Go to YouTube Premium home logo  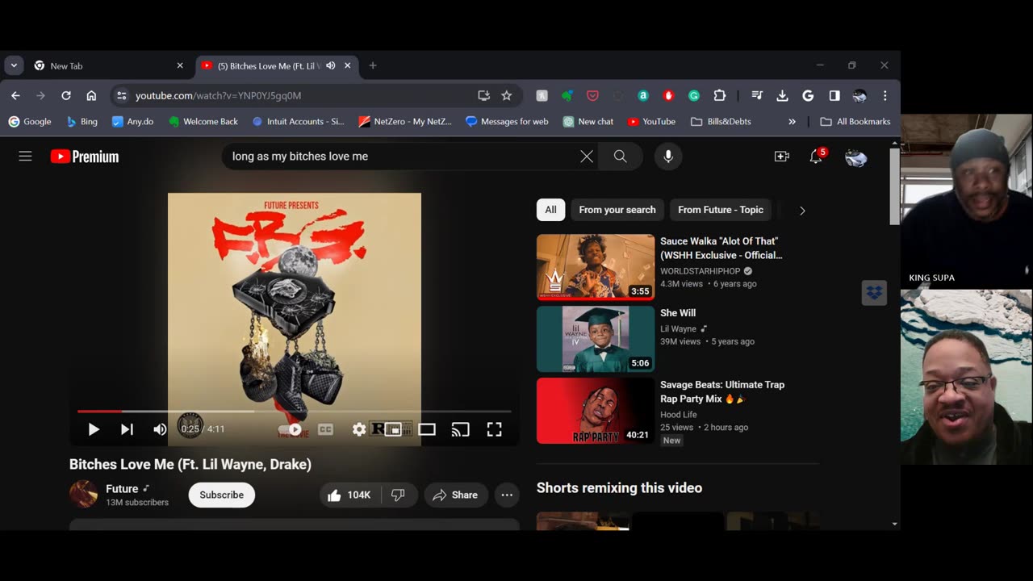(x=85, y=157)
